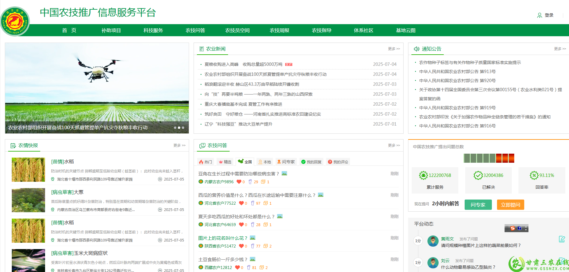Click the comment icon for 河北省农户64659
Screen dimensions: 569x272
pos(266,225)
